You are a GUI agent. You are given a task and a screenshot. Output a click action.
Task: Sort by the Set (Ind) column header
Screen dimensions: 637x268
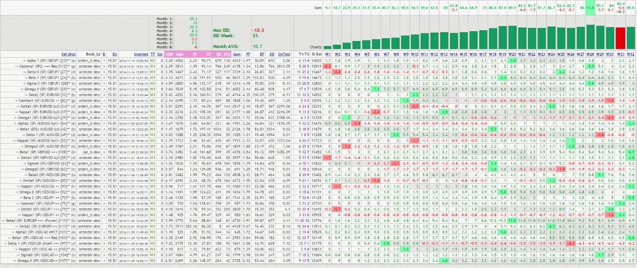point(68,55)
